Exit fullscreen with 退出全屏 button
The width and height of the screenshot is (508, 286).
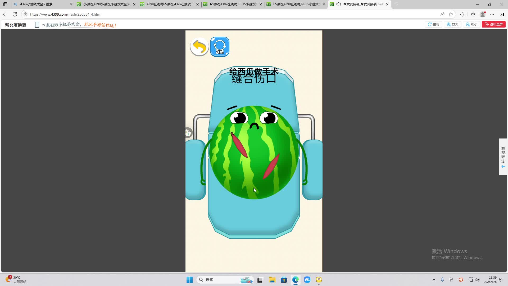pos(494,24)
